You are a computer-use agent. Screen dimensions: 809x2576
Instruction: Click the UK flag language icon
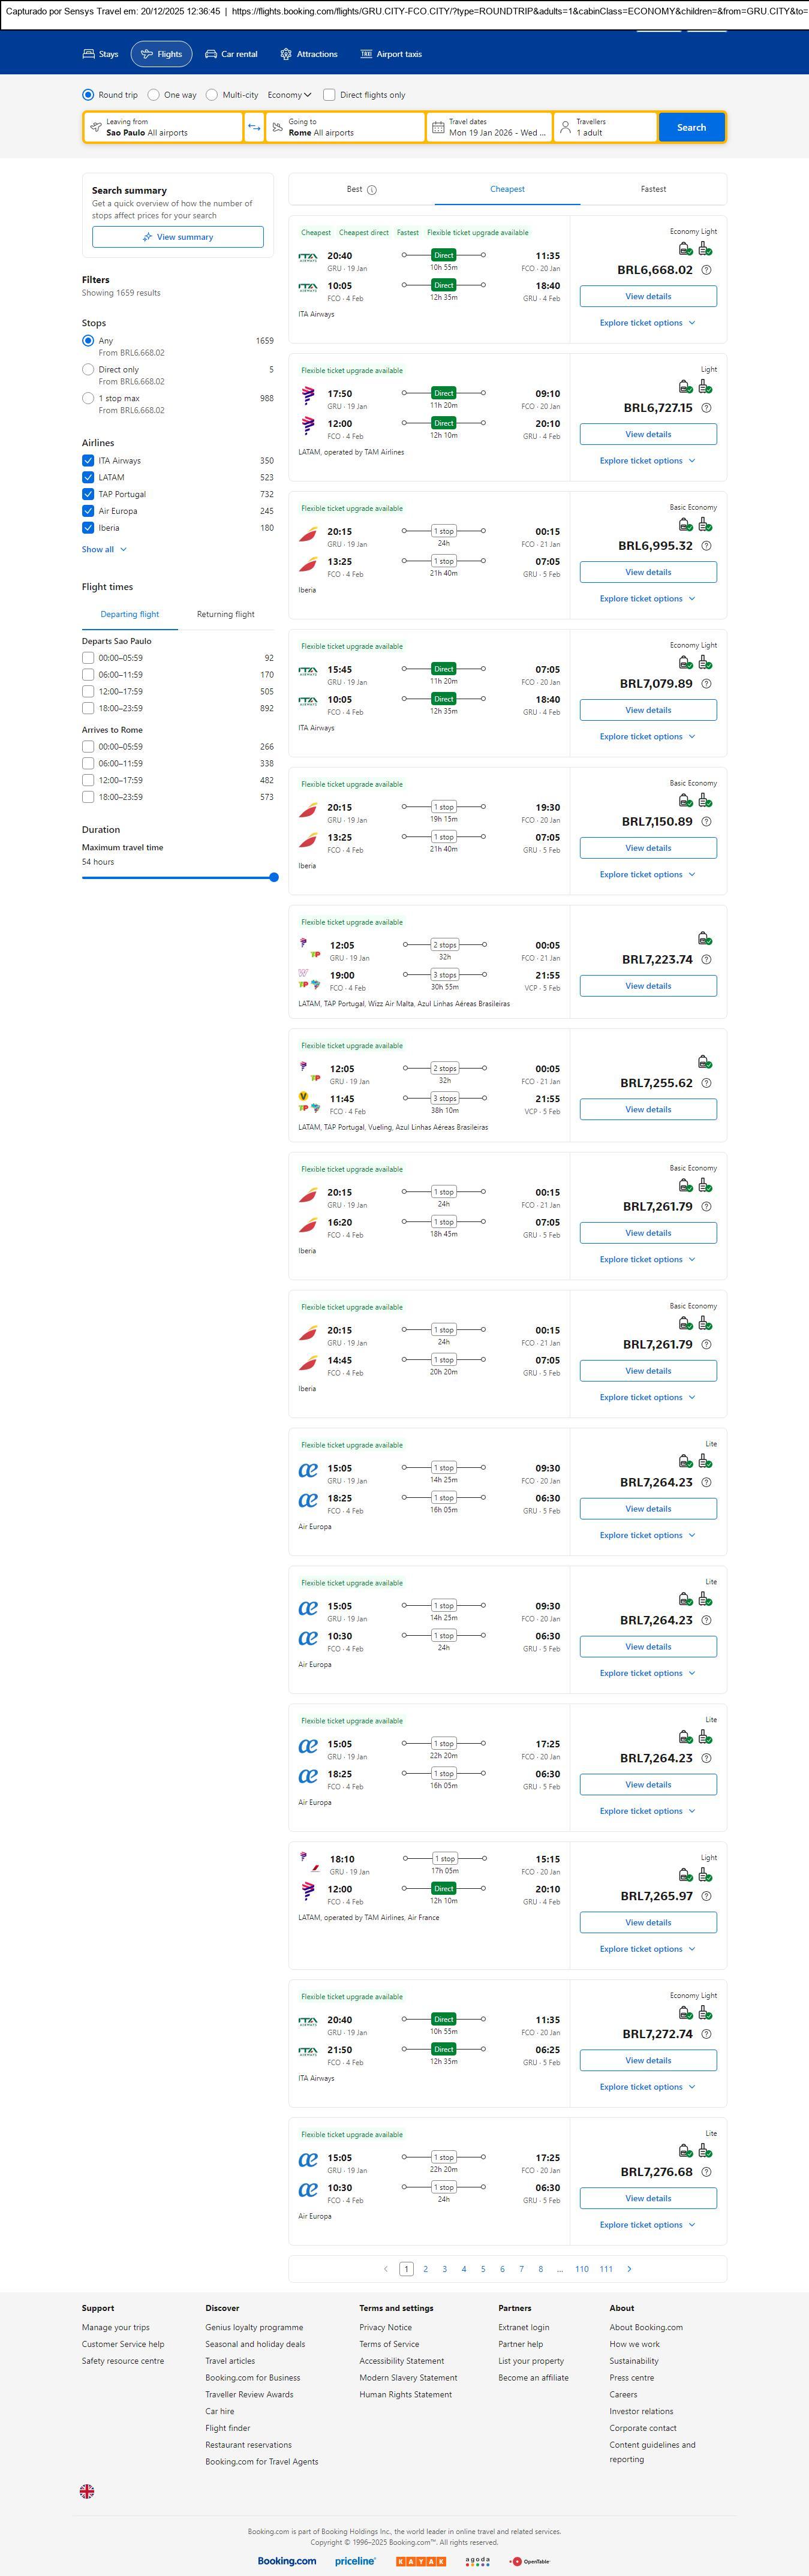coord(87,2491)
